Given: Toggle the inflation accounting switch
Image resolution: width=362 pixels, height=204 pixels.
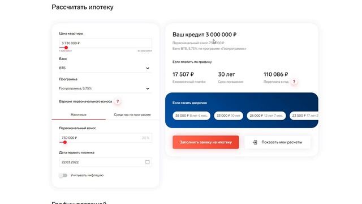Looking at the screenshot, I should tap(63, 175).
